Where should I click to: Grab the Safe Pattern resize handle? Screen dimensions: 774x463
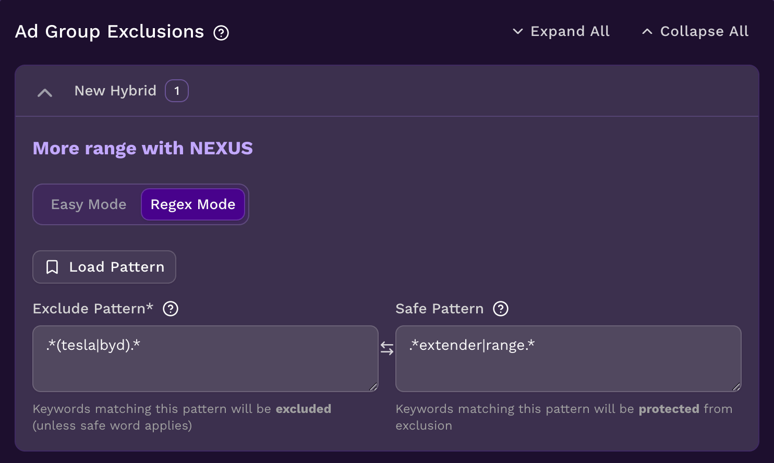(736, 387)
